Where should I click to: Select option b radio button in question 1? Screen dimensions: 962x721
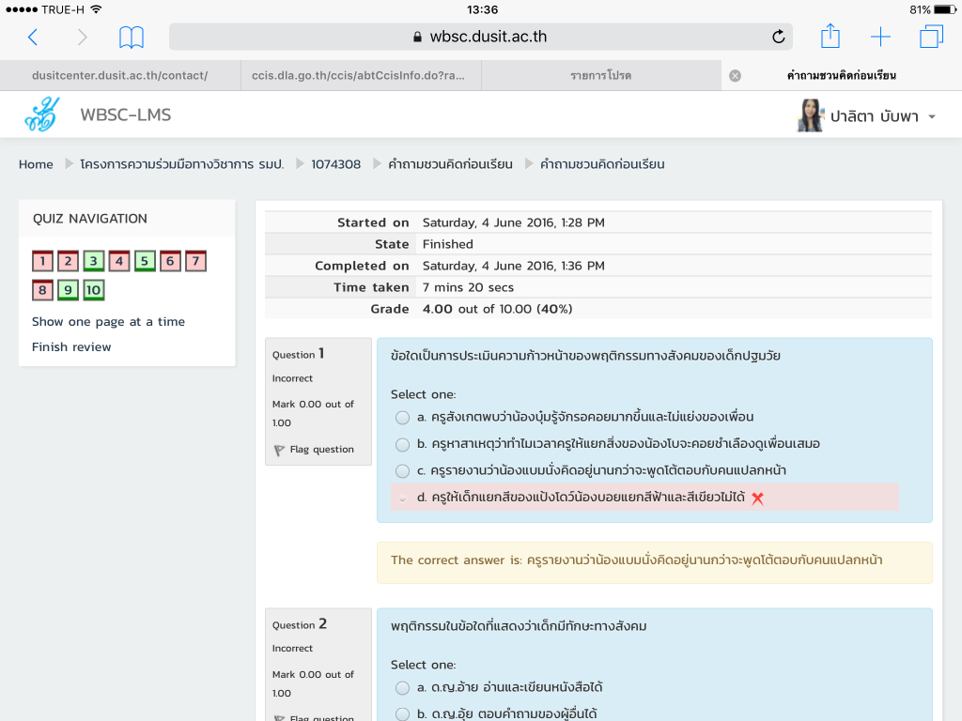coord(402,444)
